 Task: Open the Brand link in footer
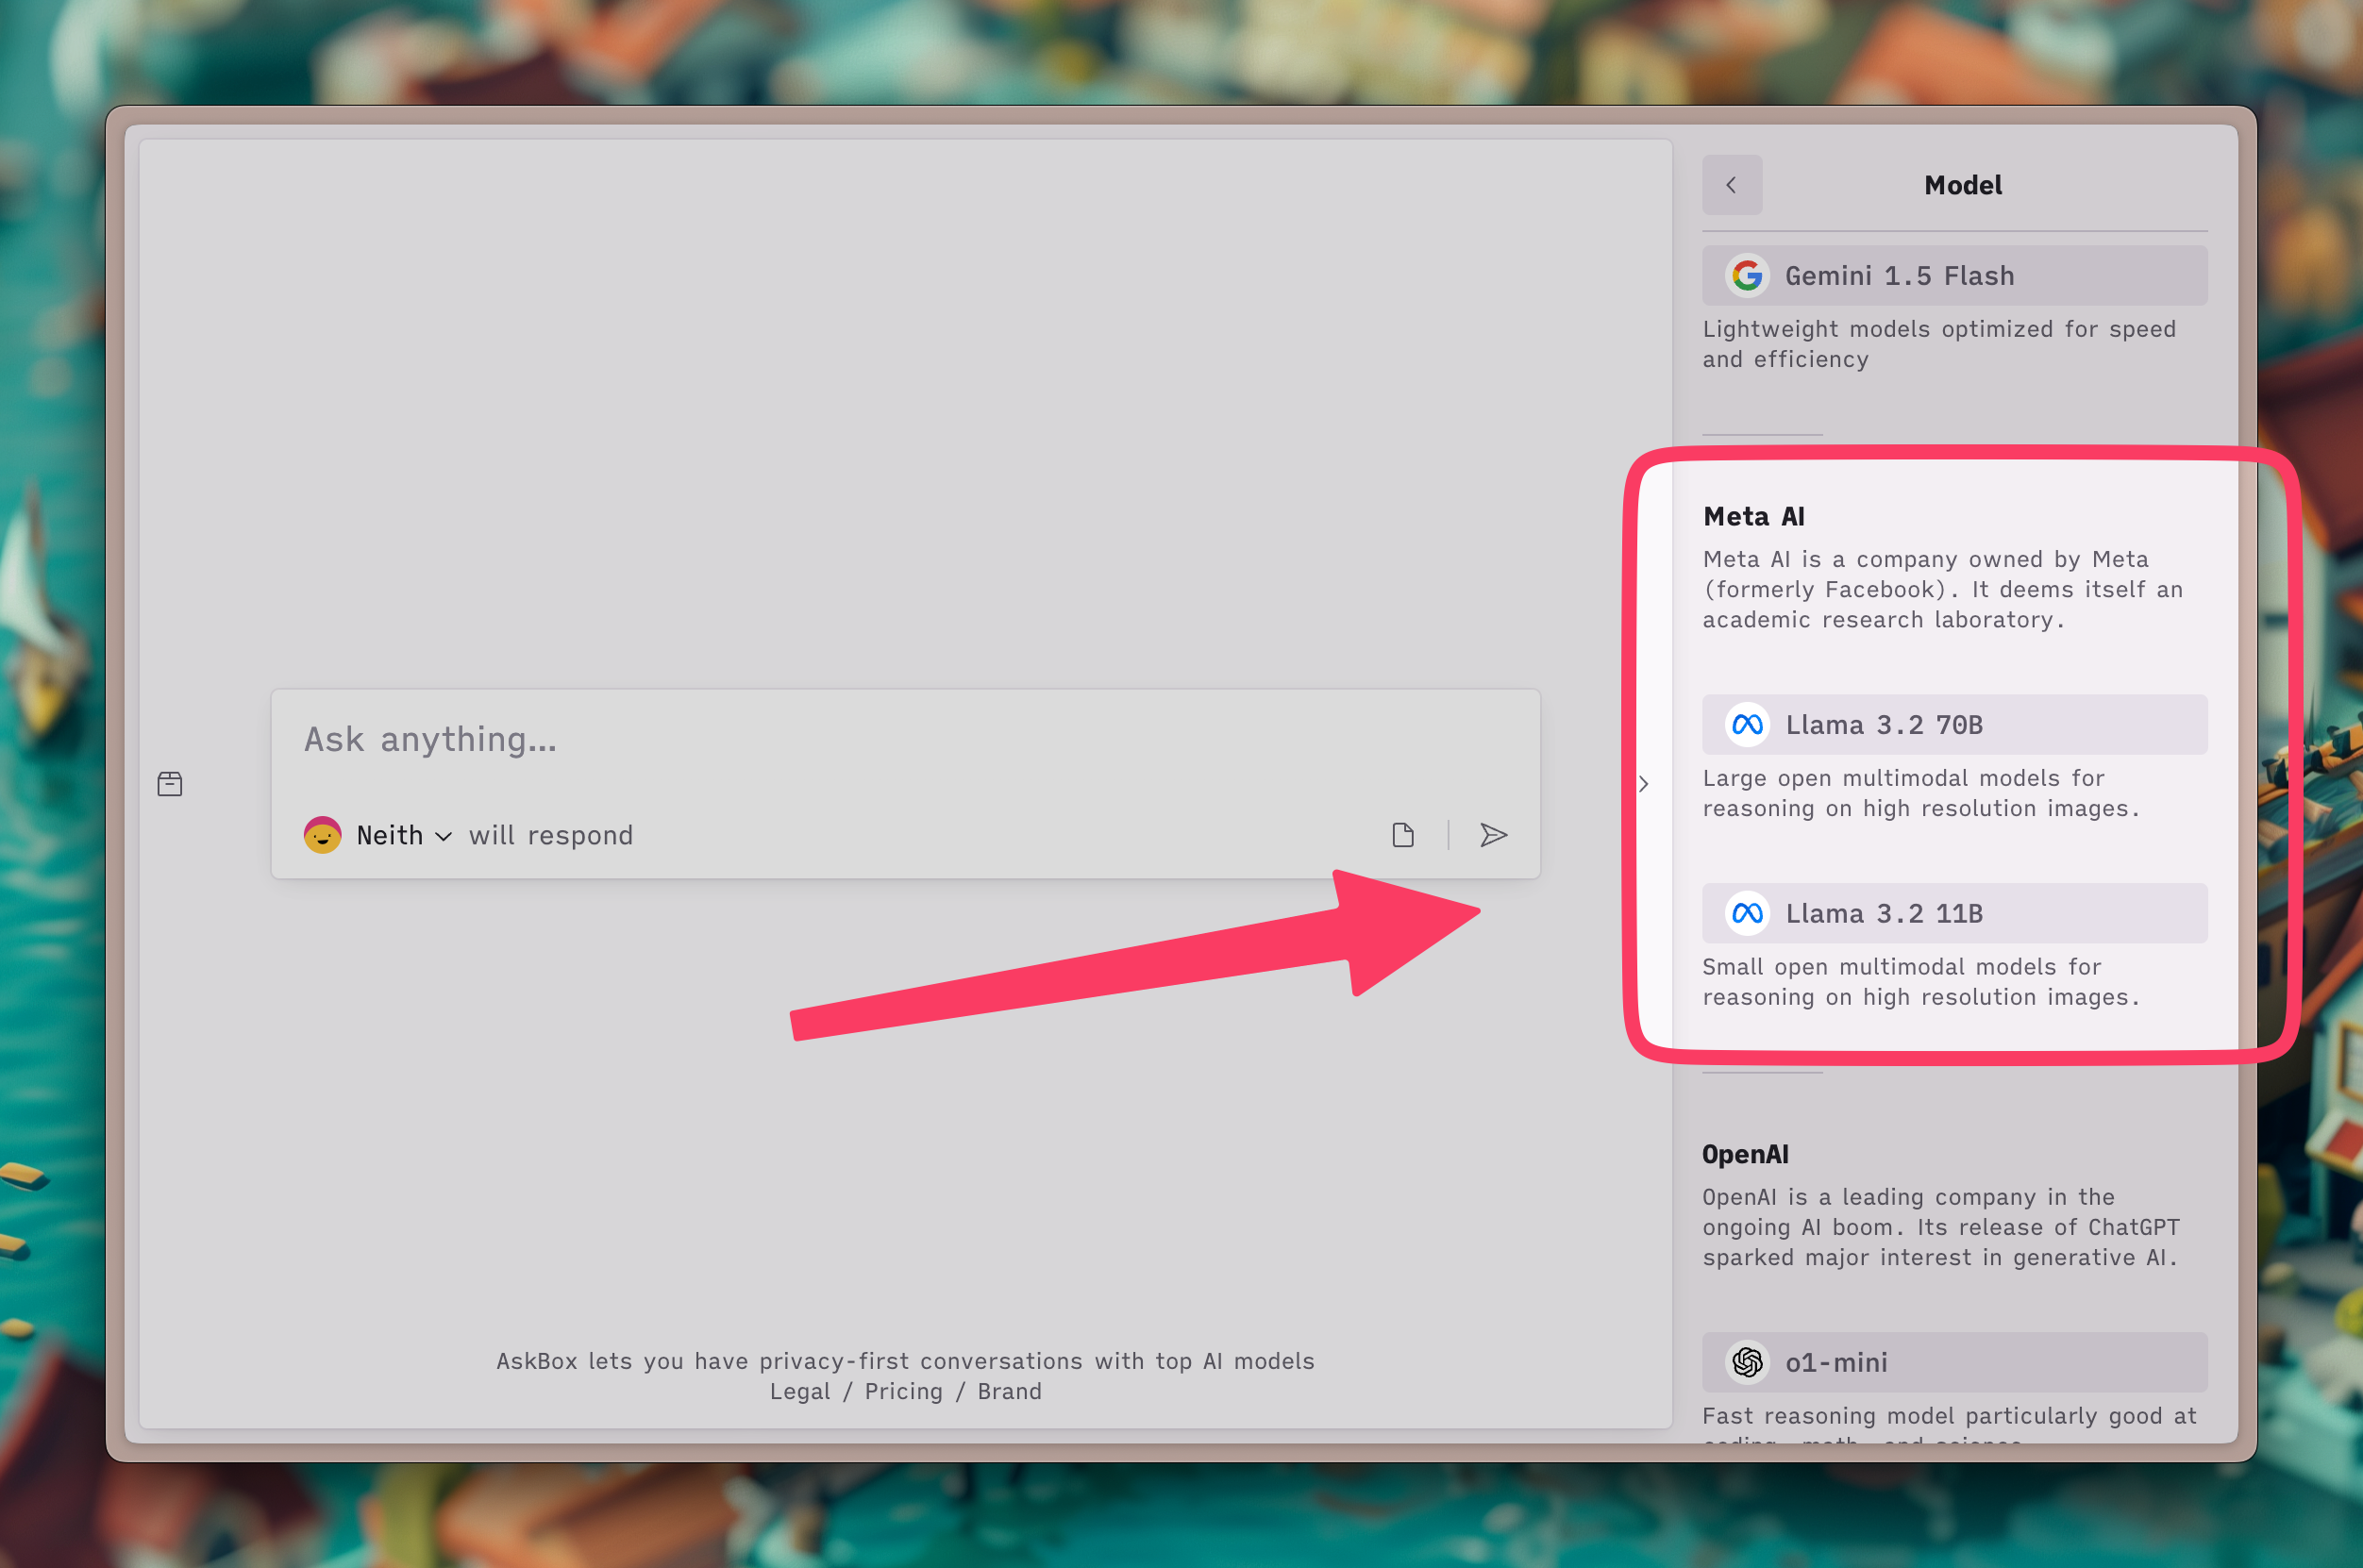(1009, 1392)
